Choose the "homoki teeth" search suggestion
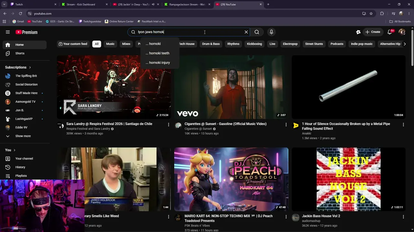Viewport: 414px width, 232px height. (x=160, y=53)
